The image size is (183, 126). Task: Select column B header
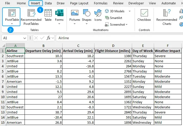[44, 46]
